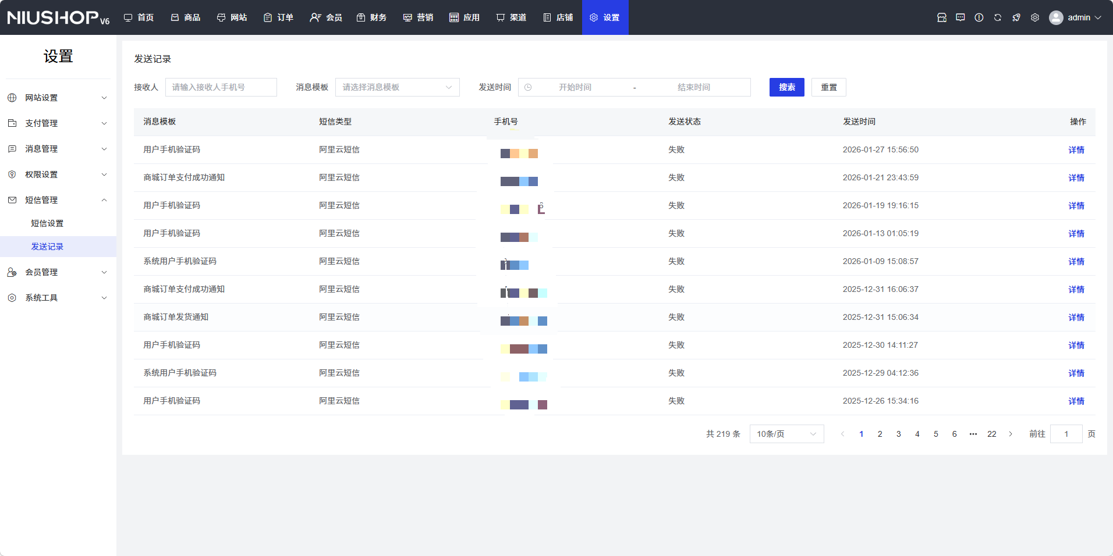
Task: Click the refresh cache icon in header
Action: 998,17
